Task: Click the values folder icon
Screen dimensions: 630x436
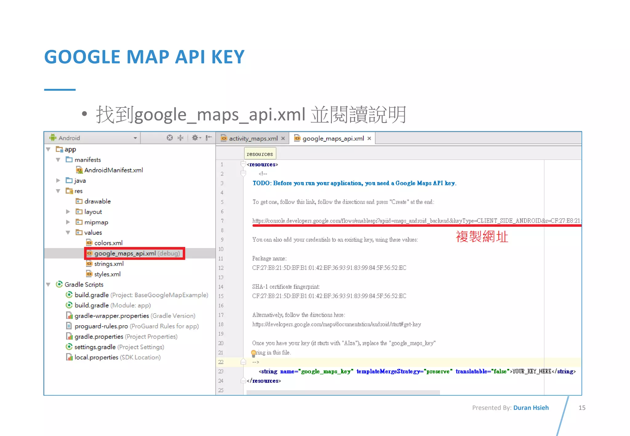Action: click(x=79, y=232)
